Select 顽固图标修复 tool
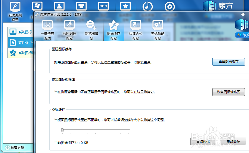This screenshot has height=153, width=249. pyautogui.click(x=69, y=30)
